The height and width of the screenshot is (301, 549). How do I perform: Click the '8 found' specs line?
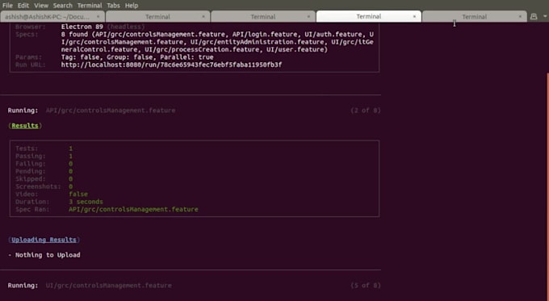[x=217, y=35]
